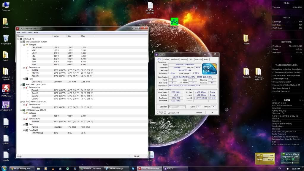Click the green prime95 icon on the desktop

click(x=174, y=22)
